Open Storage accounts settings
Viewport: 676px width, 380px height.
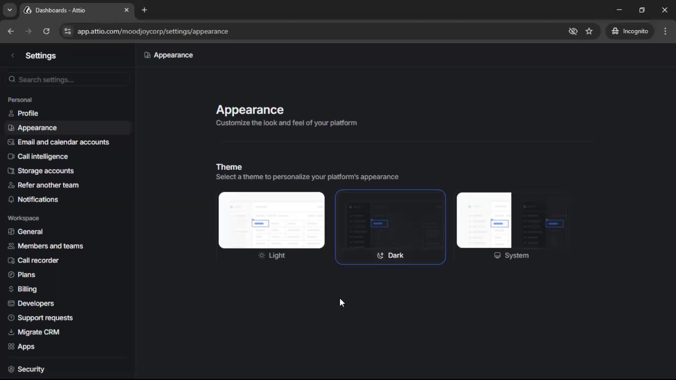(45, 171)
